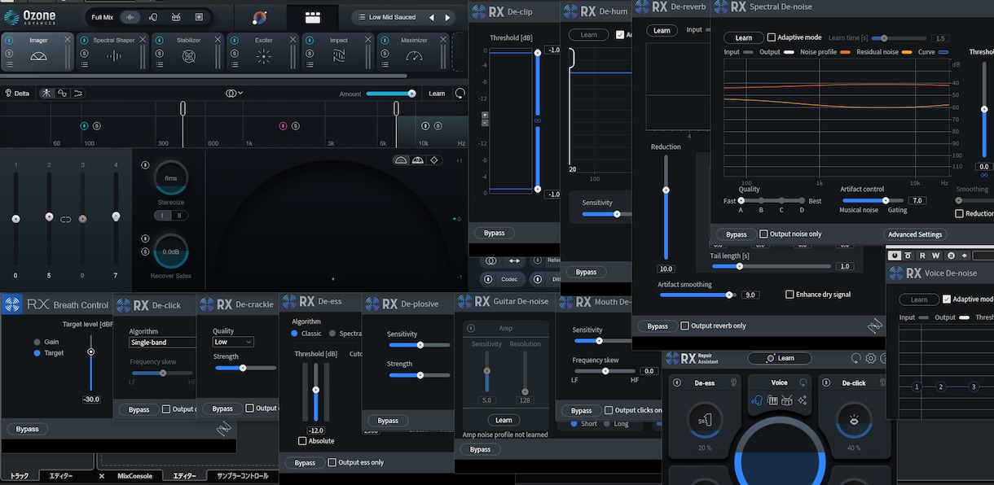Switch to the MixConsole tab

point(135,476)
